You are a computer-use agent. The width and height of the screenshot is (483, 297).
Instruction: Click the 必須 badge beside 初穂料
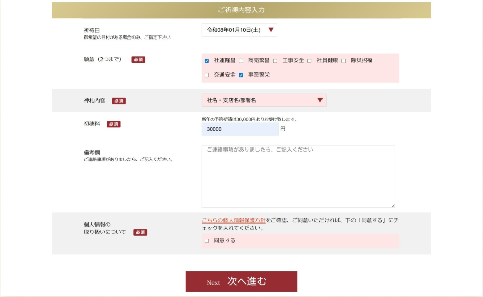pyautogui.click(x=114, y=124)
